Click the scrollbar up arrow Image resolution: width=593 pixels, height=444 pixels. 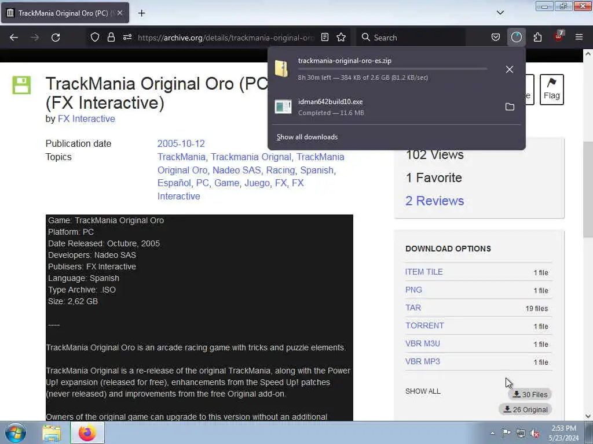coord(588,54)
